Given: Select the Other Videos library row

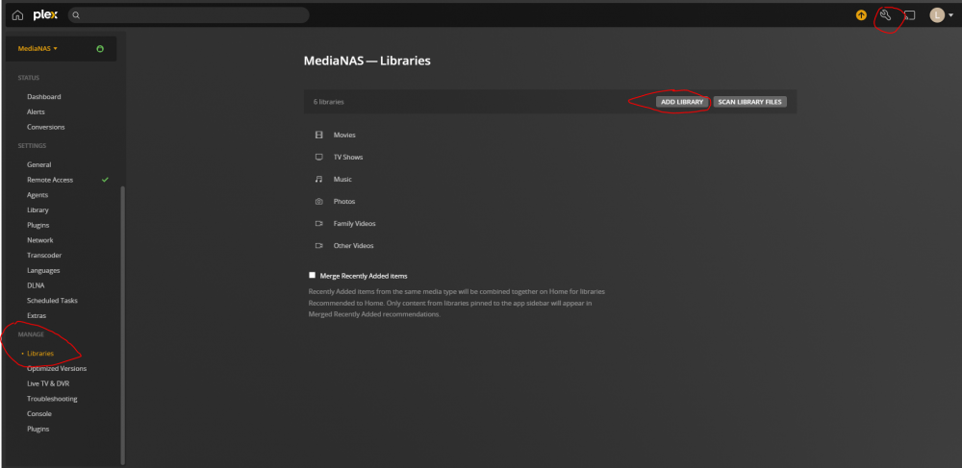Looking at the screenshot, I should [x=550, y=246].
